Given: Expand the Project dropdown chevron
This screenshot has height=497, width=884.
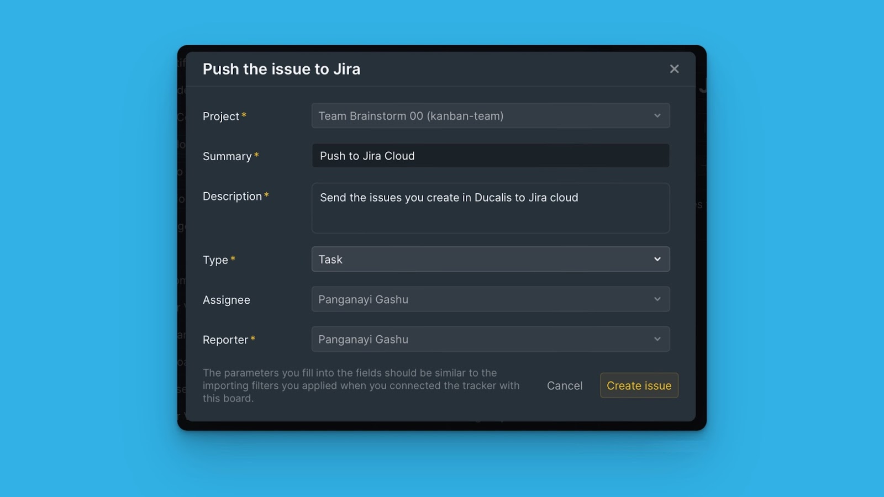Looking at the screenshot, I should (657, 116).
